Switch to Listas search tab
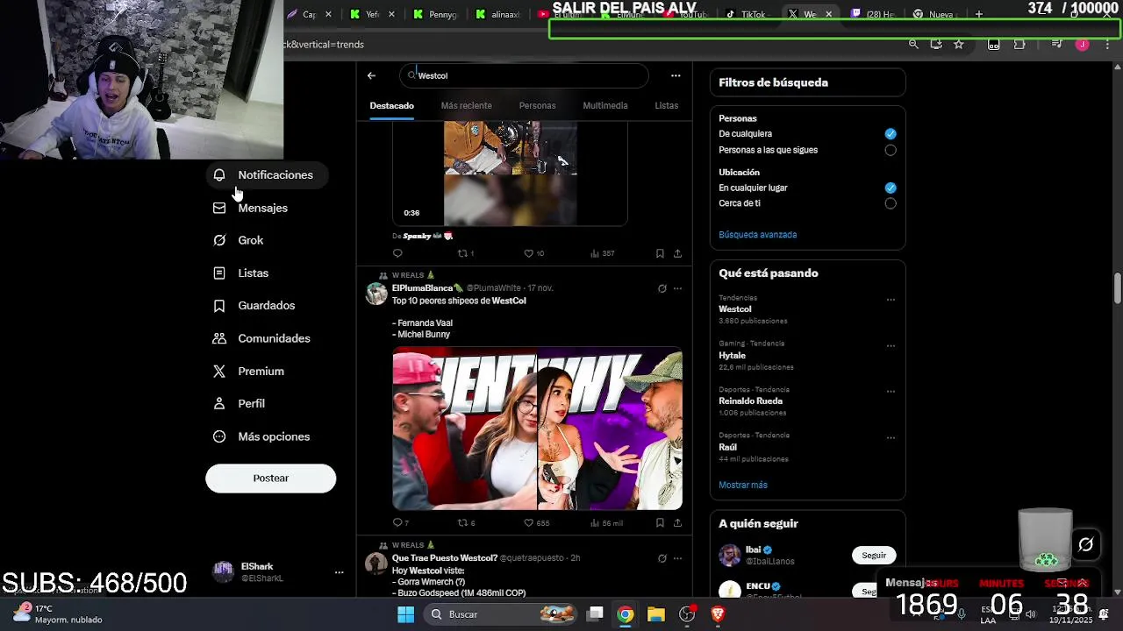 pos(666,106)
